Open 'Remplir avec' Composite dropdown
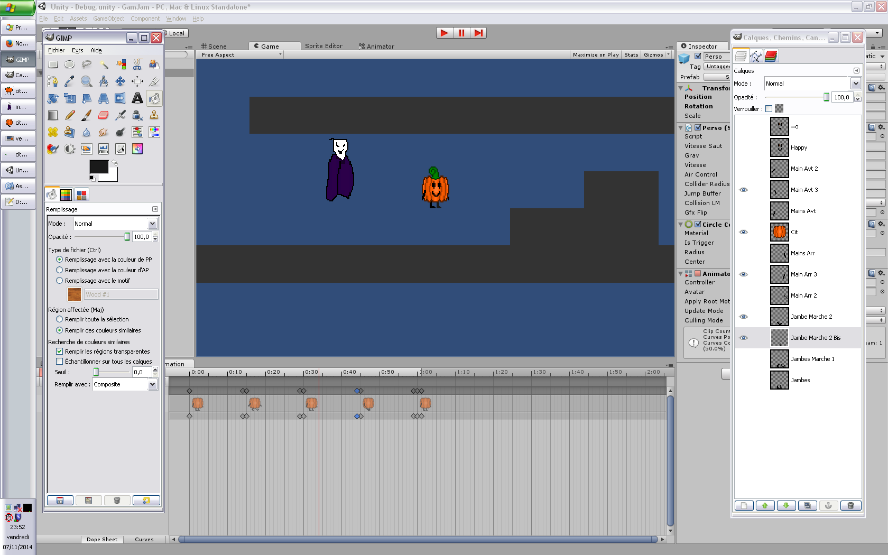The width and height of the screenshot is (888, 555). tap(125, 385)
